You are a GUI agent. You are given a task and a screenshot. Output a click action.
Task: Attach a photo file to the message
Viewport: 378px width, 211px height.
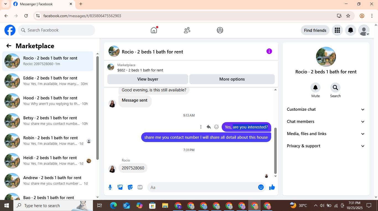coord(120,187)
